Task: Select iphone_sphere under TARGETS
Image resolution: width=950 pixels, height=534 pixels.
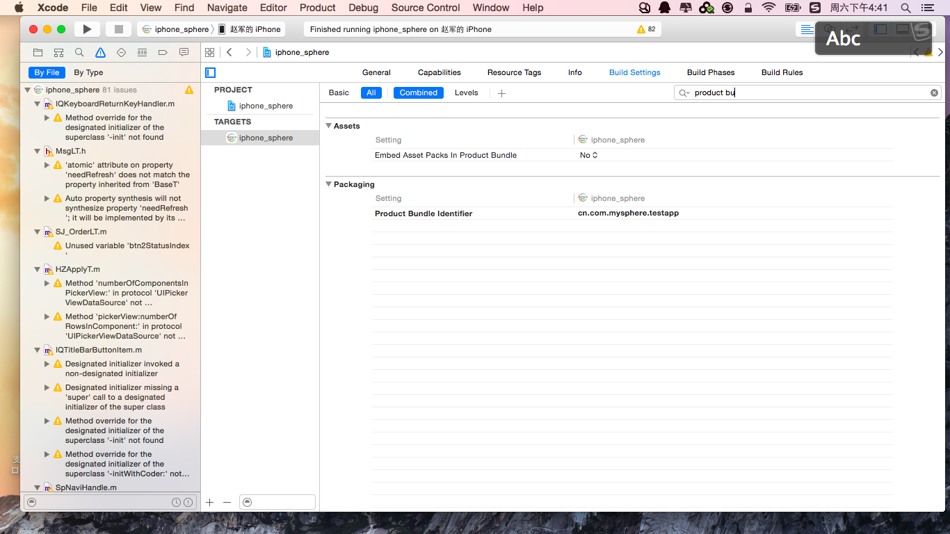Action: point(260,138)
